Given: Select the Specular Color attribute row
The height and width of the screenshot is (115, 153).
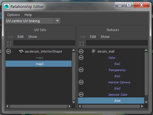Looking at the screenshot, I should pyautogui.click(x=118, y=95).
